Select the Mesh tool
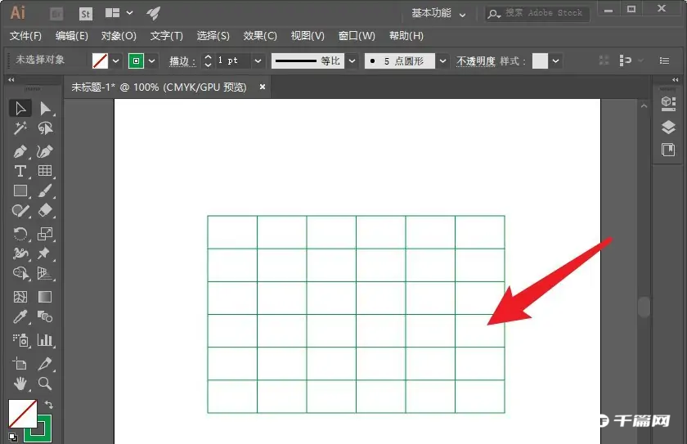 coord(20,297)
